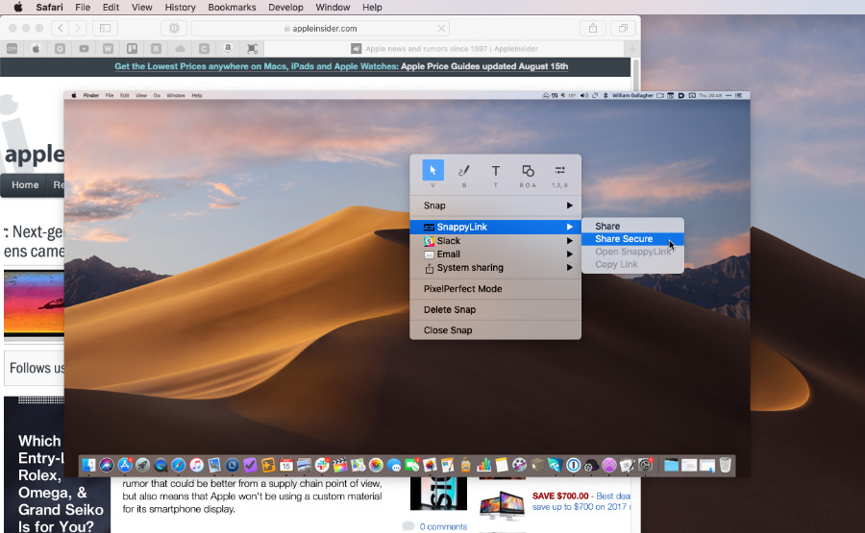This screenshot has height=533, width=865.
Task: Click the SAVE $700.00 deal link
Action: [x=560, y=496]
